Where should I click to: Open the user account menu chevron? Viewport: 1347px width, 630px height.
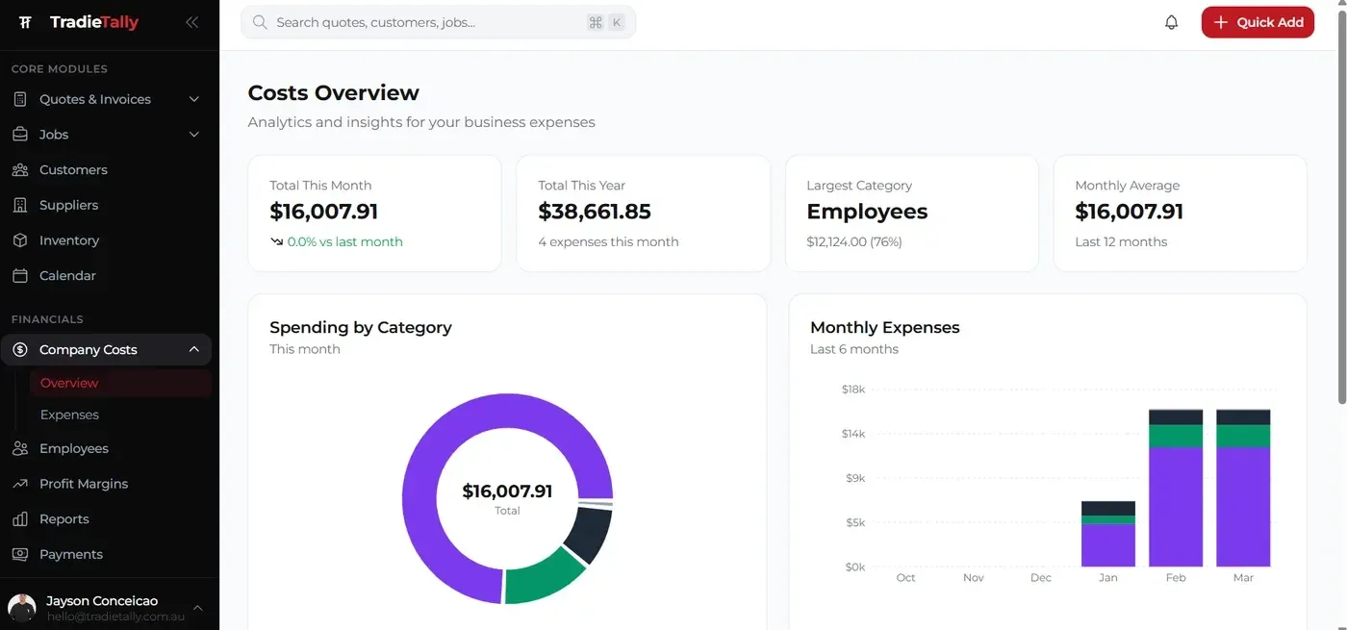pyautogui.click(x=197, y=608)
